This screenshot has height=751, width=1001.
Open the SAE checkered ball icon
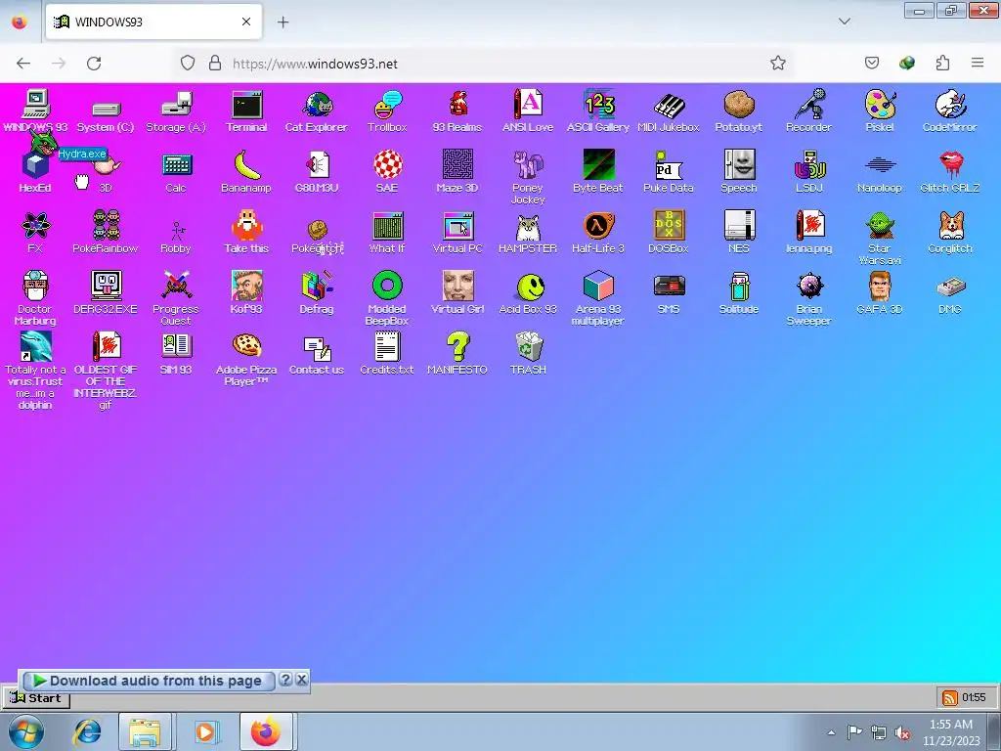[x=387, y=165]
